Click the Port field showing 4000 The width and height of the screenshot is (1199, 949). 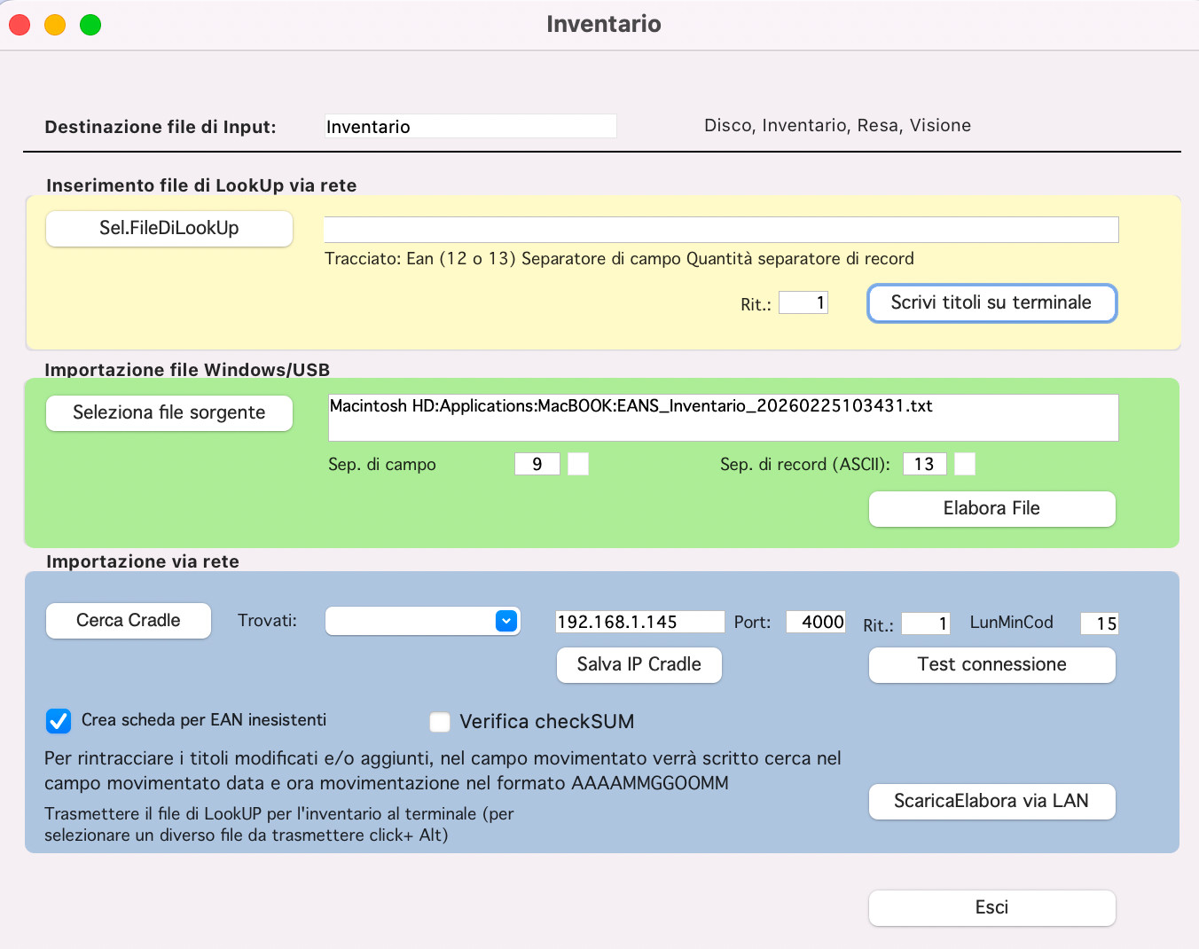(815, 622)
